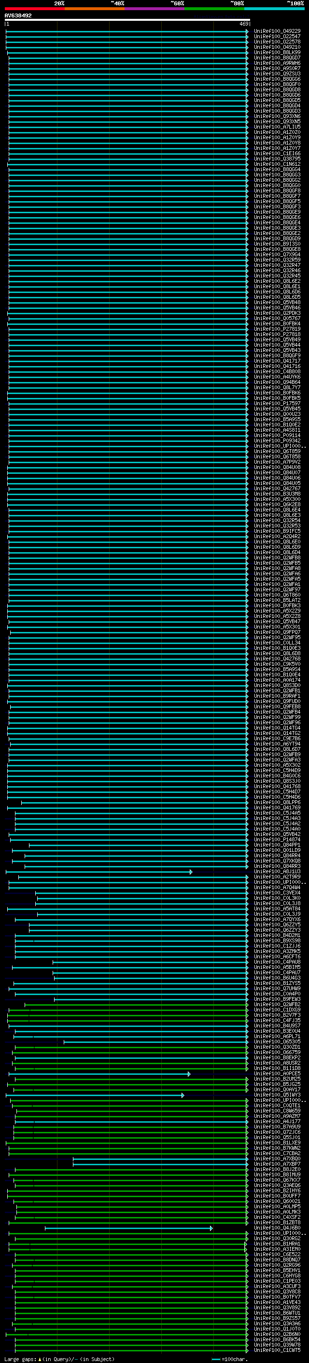Image resolution: width=309 pixels, height=1363 pixels.
Task: Select the UniRef100_A7P9V2 label
Action: click(277, 462)
